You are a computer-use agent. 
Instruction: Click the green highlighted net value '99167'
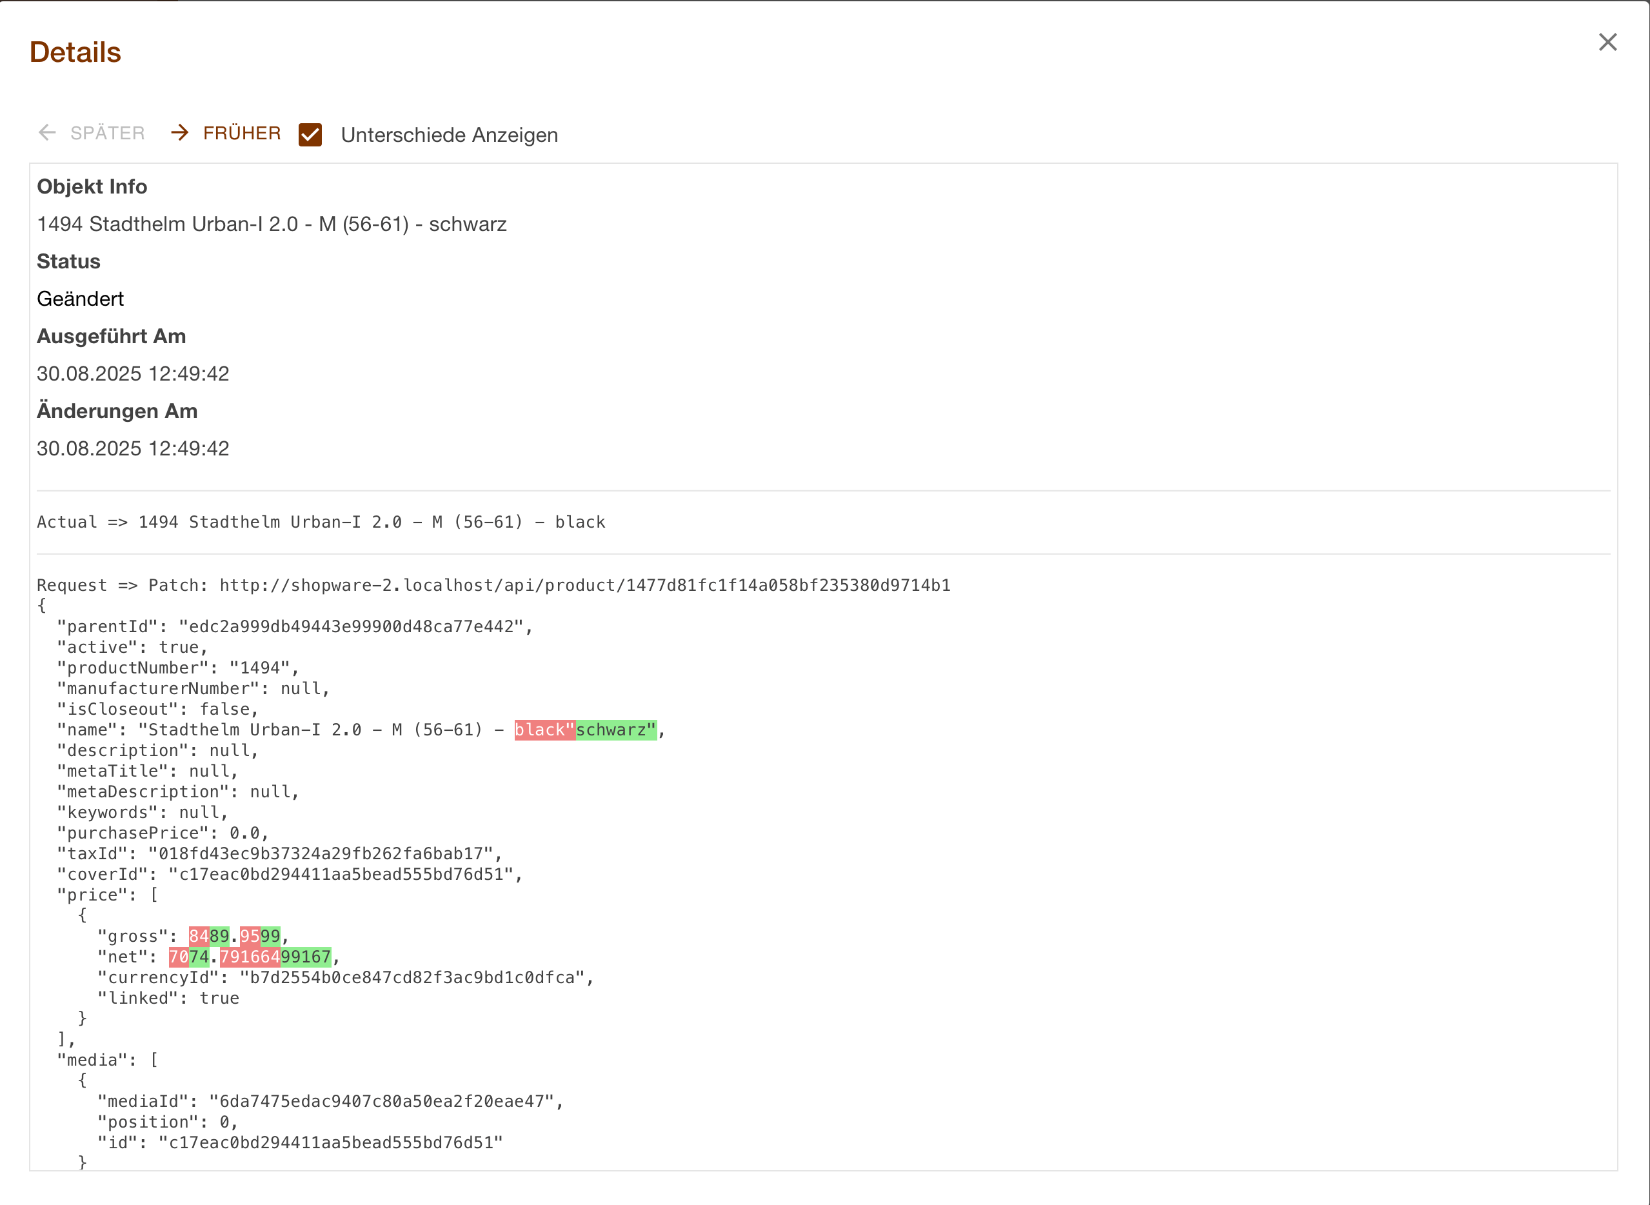coord(305,956)
